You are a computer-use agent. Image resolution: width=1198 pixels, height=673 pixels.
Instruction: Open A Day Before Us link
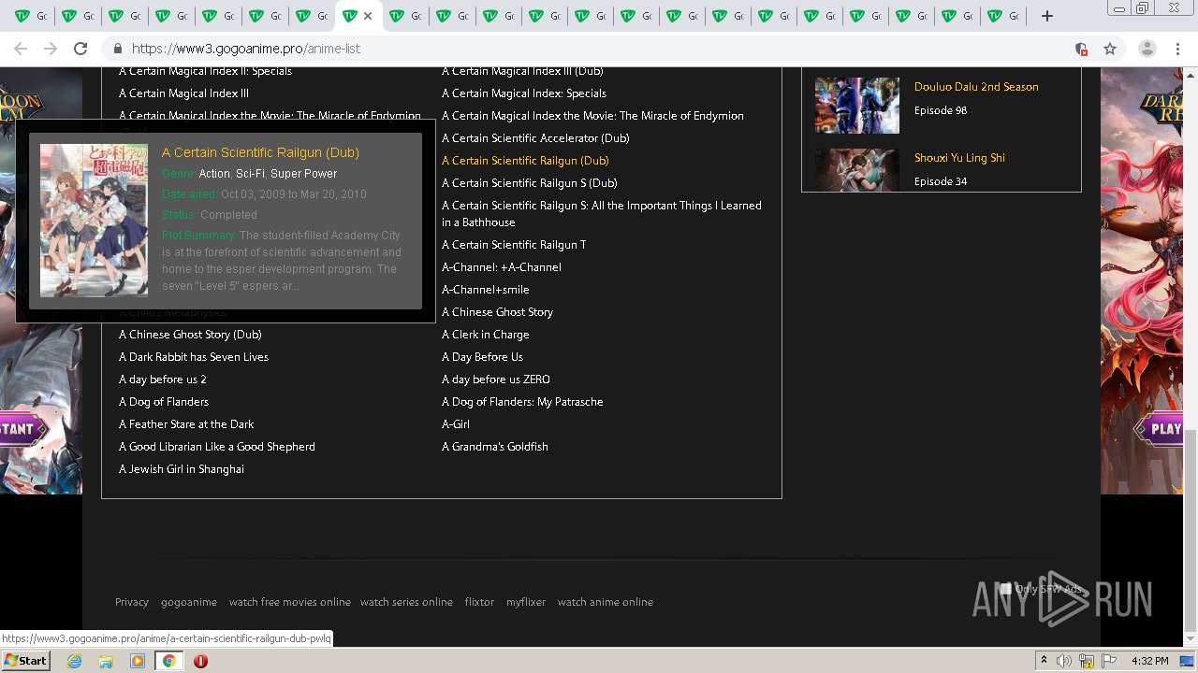[482, 357]
